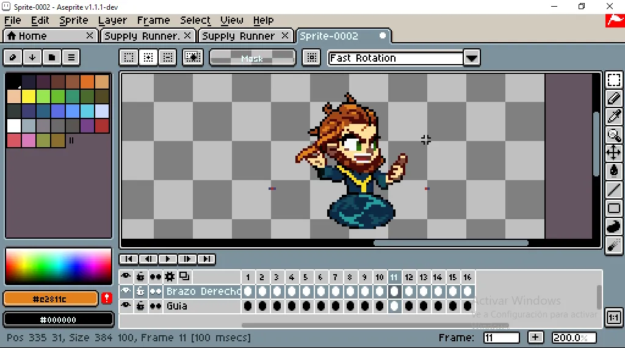Toggle the lock on Guia layer
625x348 pixels.
click(x=140, y=306)
